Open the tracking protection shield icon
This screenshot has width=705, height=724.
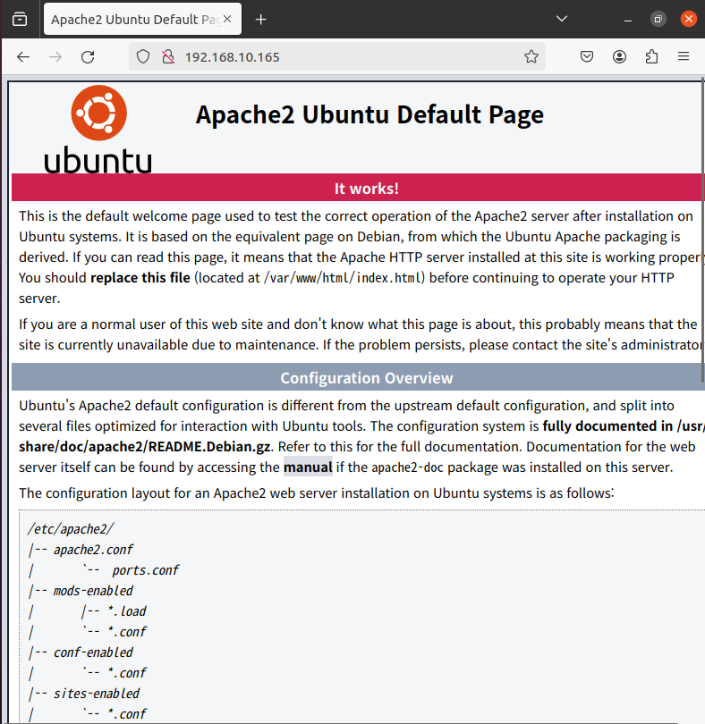[143, 57]
